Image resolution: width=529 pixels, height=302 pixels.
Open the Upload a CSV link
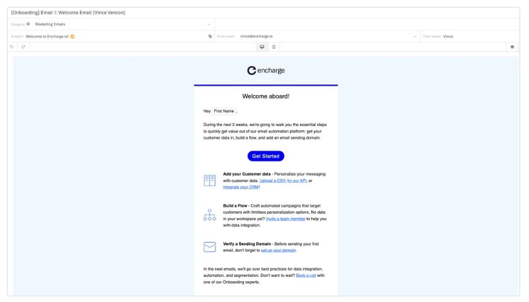tap(272, 181)
